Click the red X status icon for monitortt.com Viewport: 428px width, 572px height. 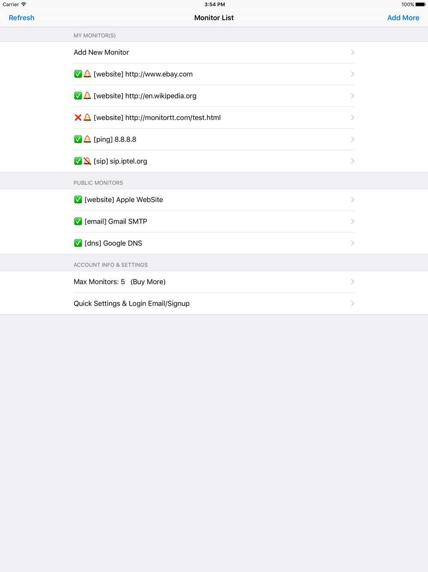78,117
